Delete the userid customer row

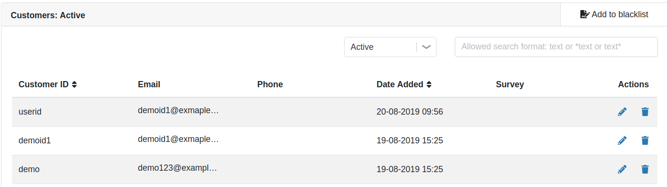tap(645, 112)
